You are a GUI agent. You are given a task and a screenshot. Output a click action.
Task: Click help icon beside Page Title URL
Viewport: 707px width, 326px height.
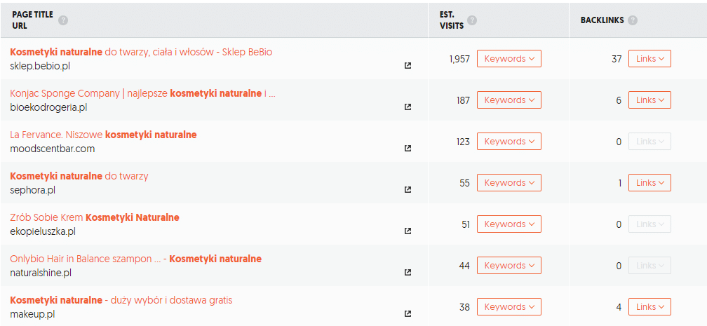coord(63,20)
